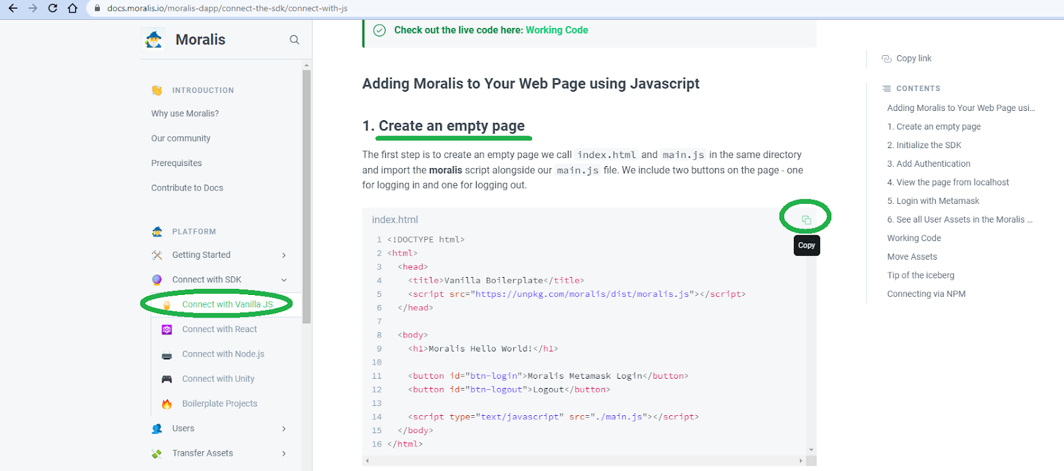
Task: Expand the Transfer Assets chevron
Action: [284, 454]
